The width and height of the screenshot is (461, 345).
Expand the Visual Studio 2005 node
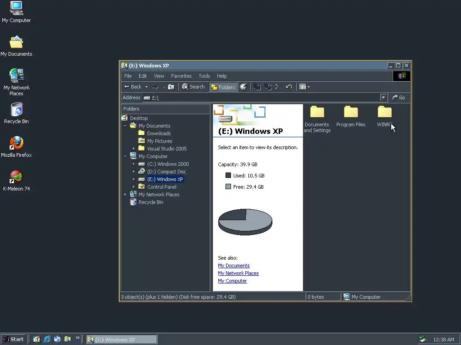click(x=133, y=148)
